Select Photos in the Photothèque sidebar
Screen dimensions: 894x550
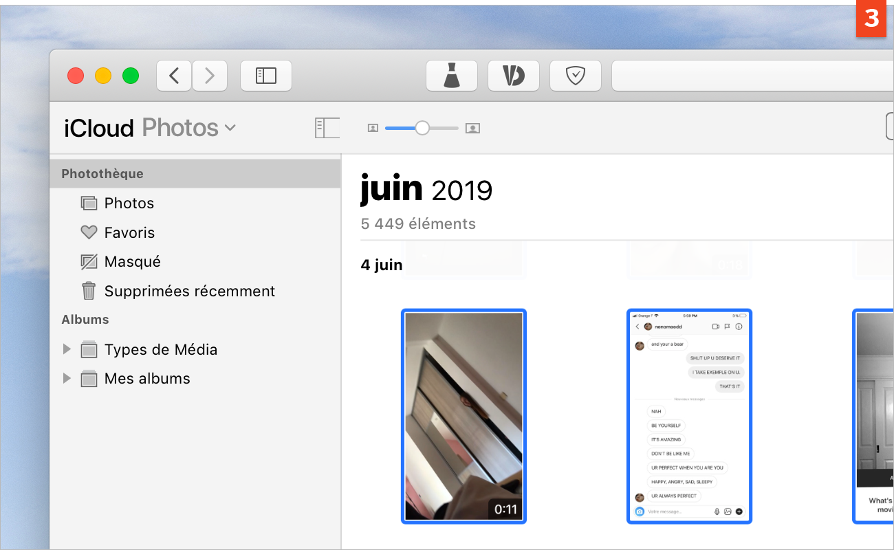(129, 203)
